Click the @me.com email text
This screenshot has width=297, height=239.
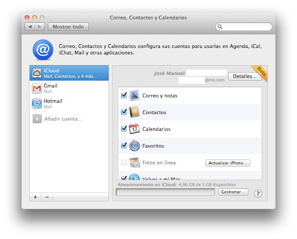point(215,80)
